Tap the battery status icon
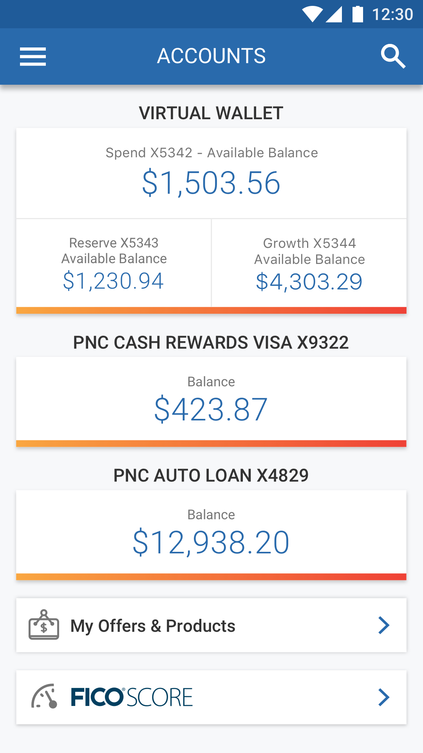Image resolution: width=423 pixels, height=753 pixels. pyautogui.click(x=358, y=14)
